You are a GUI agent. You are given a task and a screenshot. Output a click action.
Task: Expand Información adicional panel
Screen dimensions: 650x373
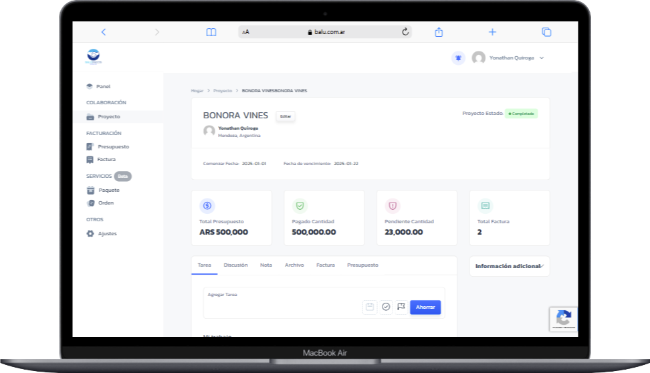tap(509, 266)
